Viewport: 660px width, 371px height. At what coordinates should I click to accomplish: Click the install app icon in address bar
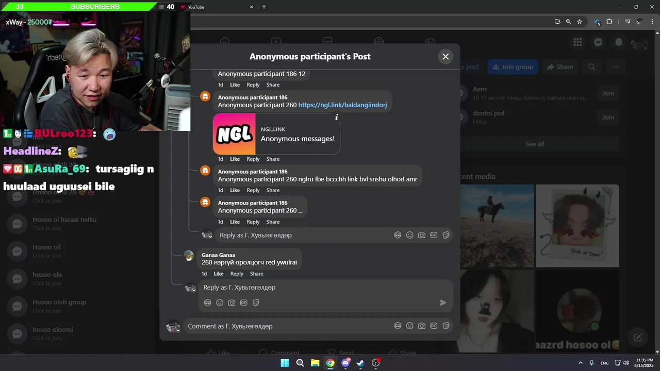[557, 22]
